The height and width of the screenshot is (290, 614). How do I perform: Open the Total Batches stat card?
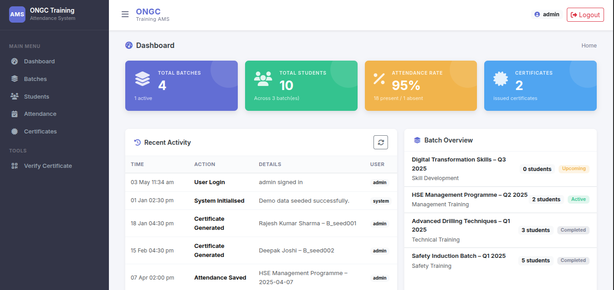(182, 86)
